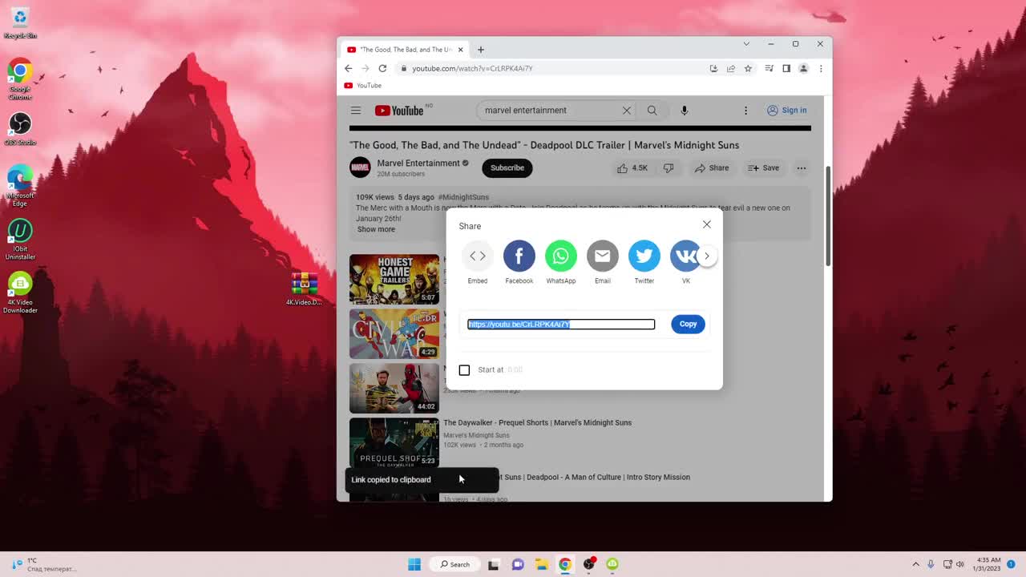Image resolution: width=1026 pixels, height=577 pixels.
Task: Save video to playlist
Action: pos(763,167)
